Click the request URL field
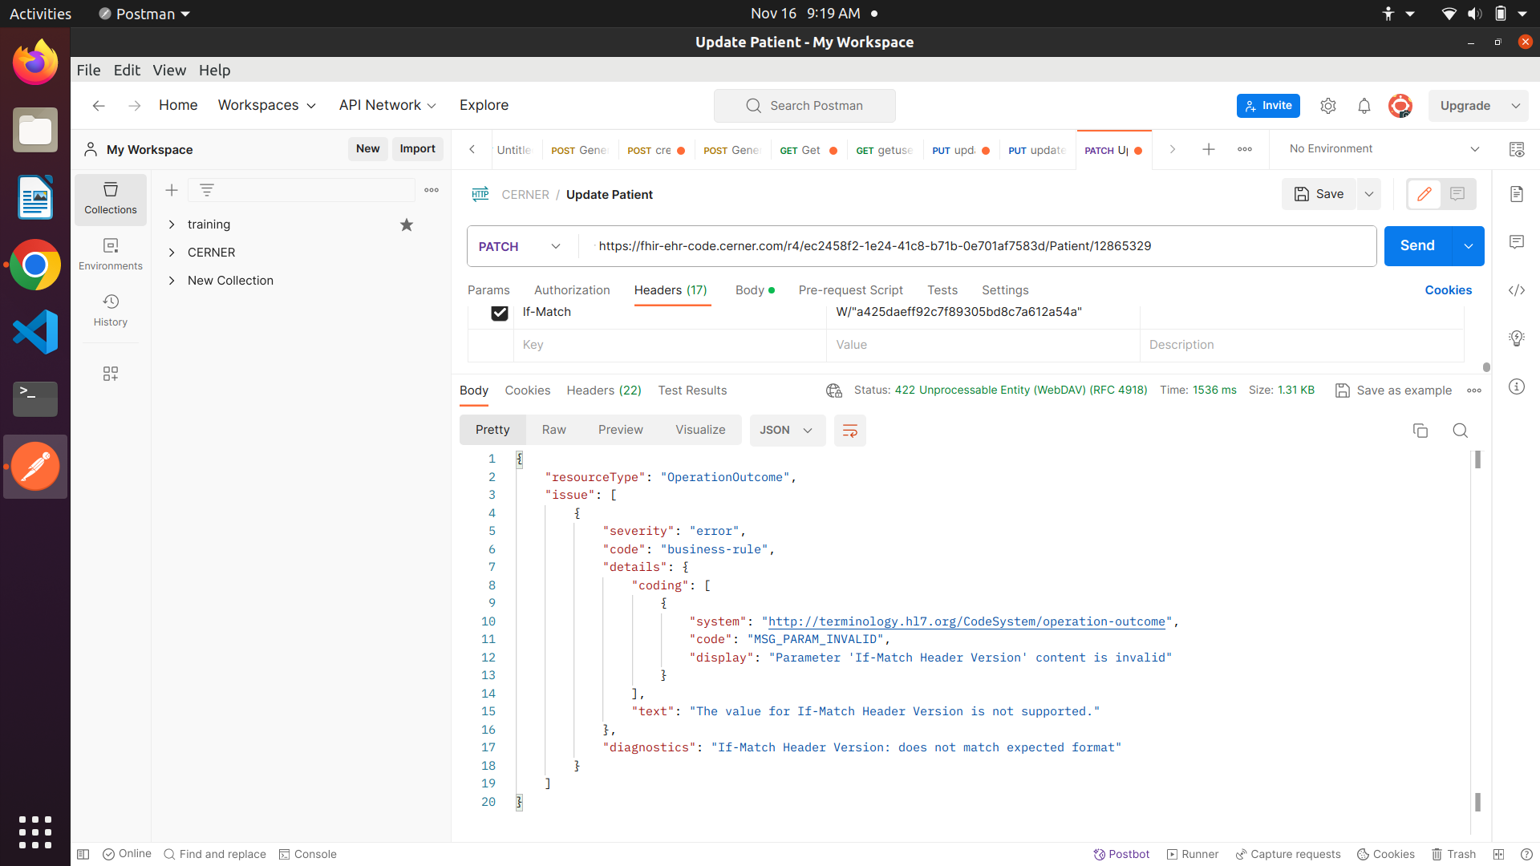 pos(979,246)
